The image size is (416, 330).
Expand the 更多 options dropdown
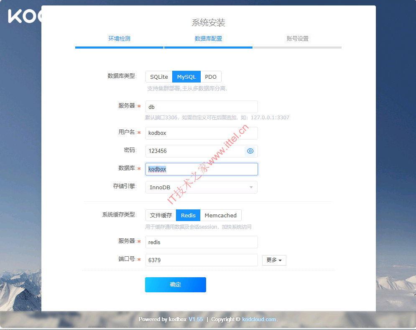click(274, 260)
